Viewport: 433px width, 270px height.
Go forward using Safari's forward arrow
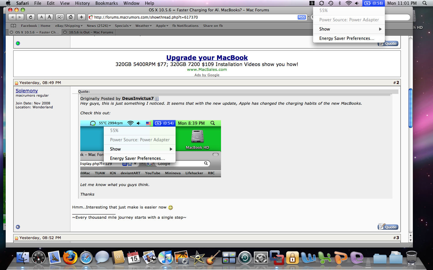coord(20,17)
